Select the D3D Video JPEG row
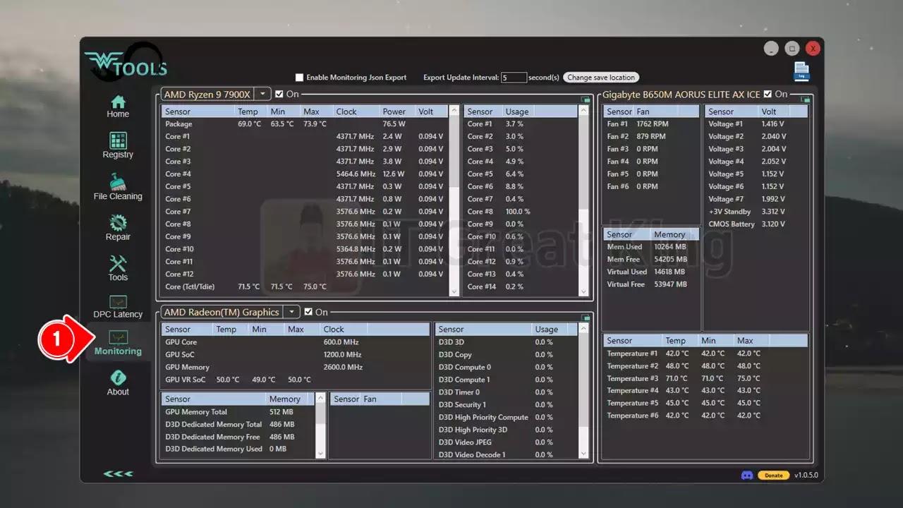Screen dimensions: 903x508 (x=506, y=442)
